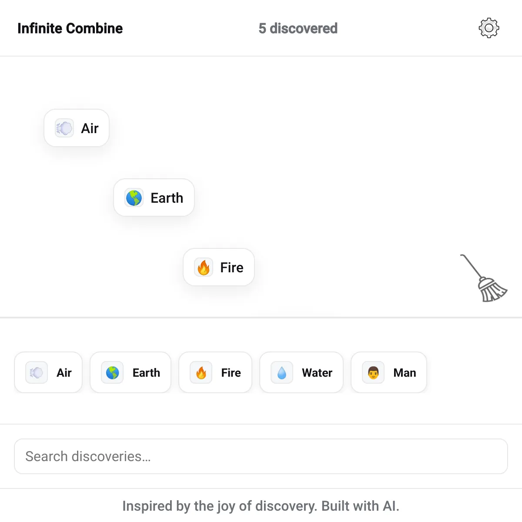Click the flame emoji on canvas Fire tile
Viewport: 522px width, 522px height.
[204, 268]
